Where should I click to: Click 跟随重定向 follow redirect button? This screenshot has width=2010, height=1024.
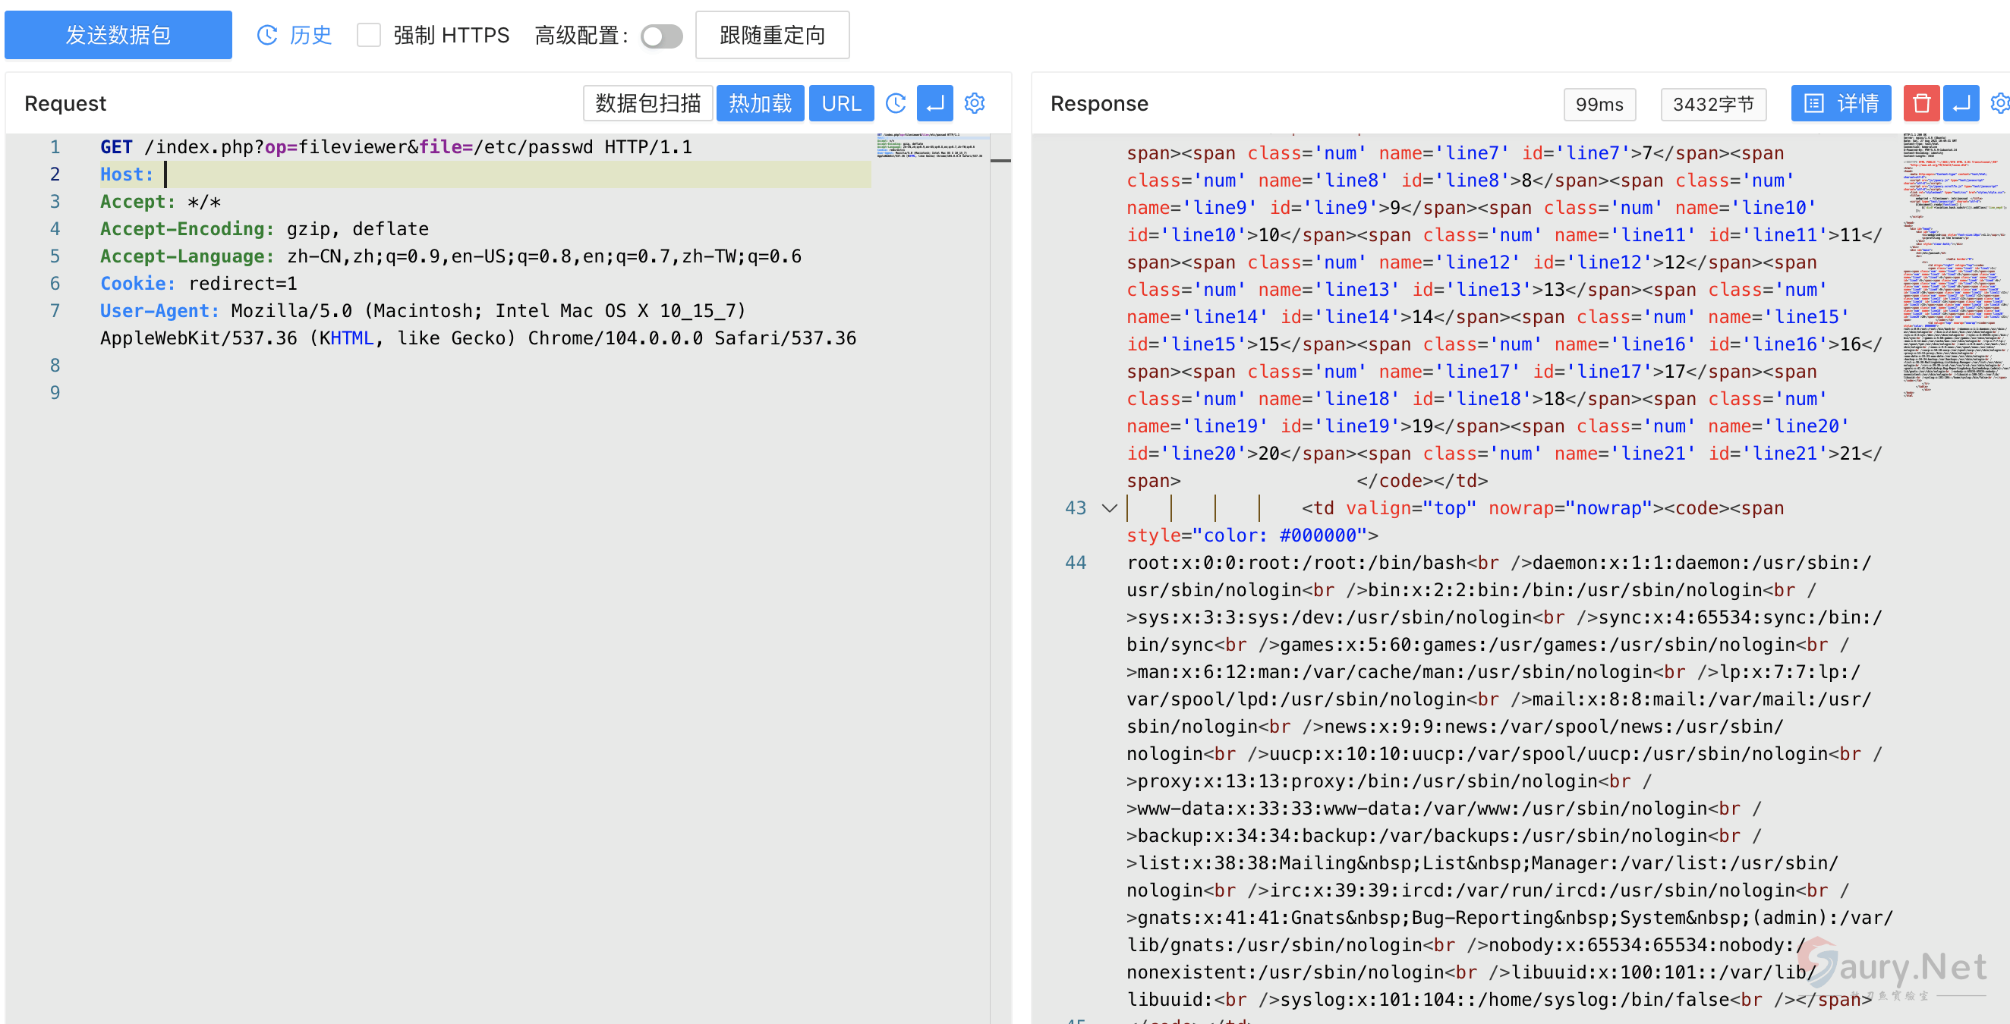pos(772,35)
